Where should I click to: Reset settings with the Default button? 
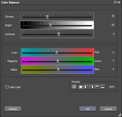click(x=13, y=109)
